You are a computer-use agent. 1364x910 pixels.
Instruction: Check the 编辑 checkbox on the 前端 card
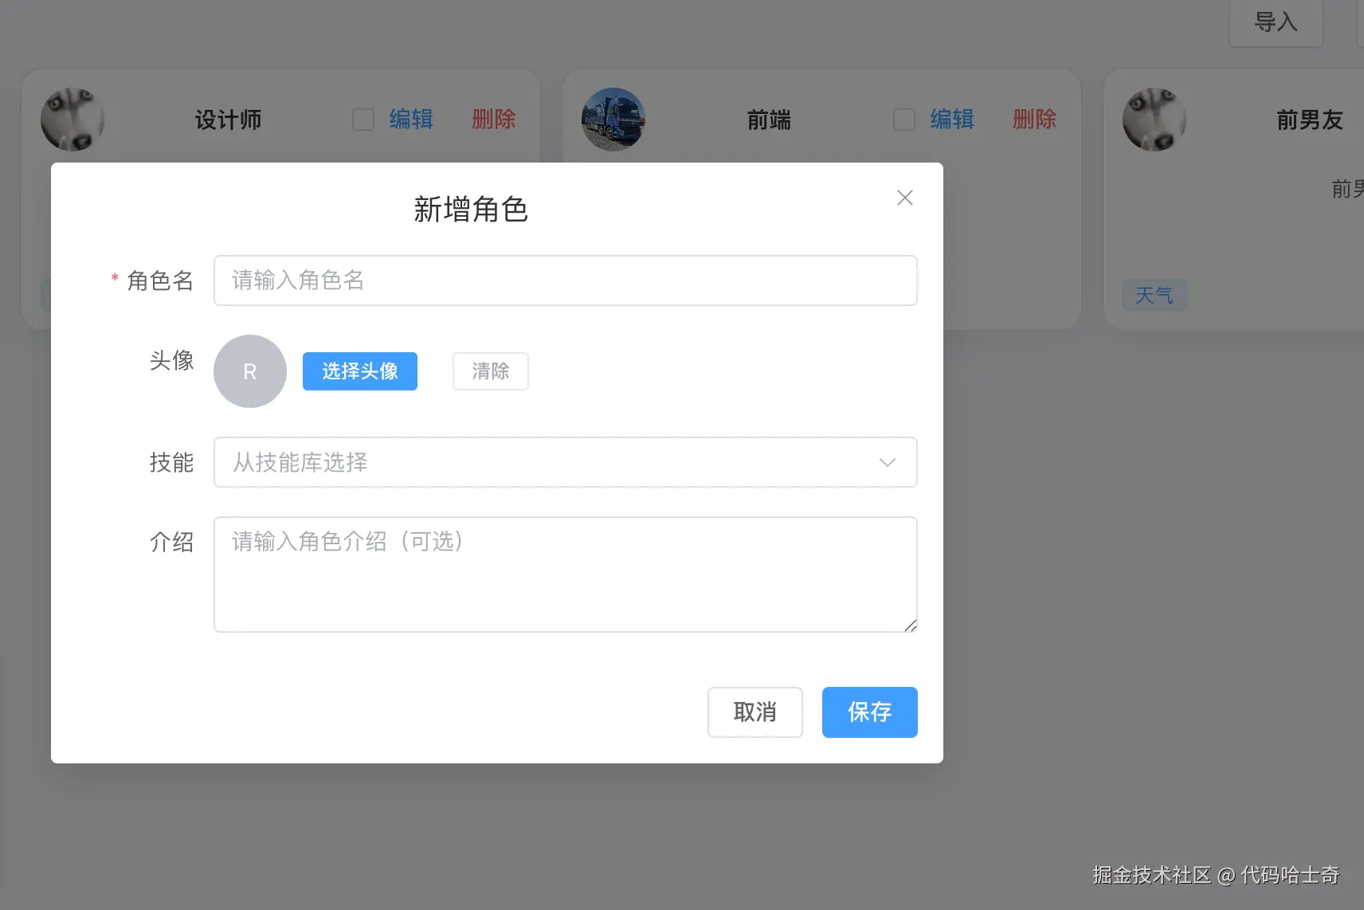click(x=904, y=119)
